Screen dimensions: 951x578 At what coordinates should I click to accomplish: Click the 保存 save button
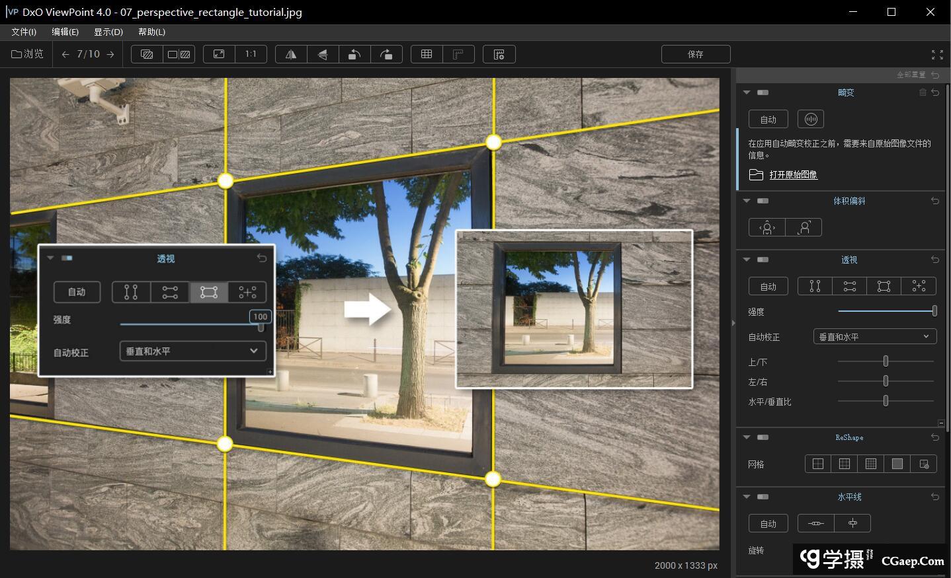pos(696,54)
